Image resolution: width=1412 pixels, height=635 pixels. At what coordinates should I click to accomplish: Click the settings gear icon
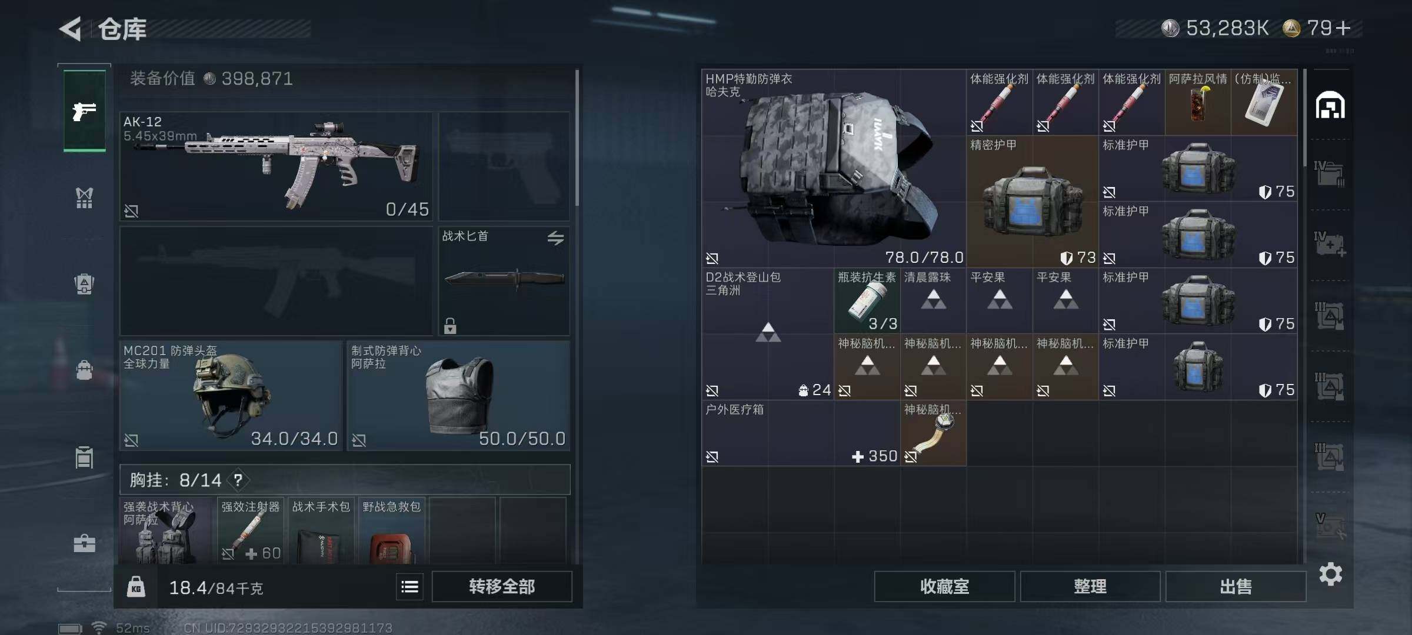click(x=1331, y=574)
